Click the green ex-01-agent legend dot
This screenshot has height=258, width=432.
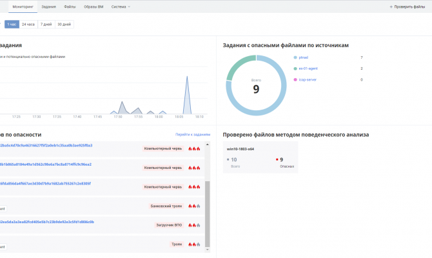pos(295,68)
